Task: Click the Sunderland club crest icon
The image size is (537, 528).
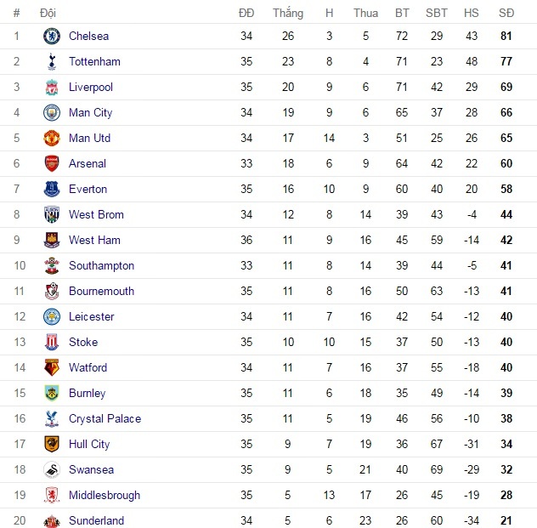Action: tap(53, 521)
